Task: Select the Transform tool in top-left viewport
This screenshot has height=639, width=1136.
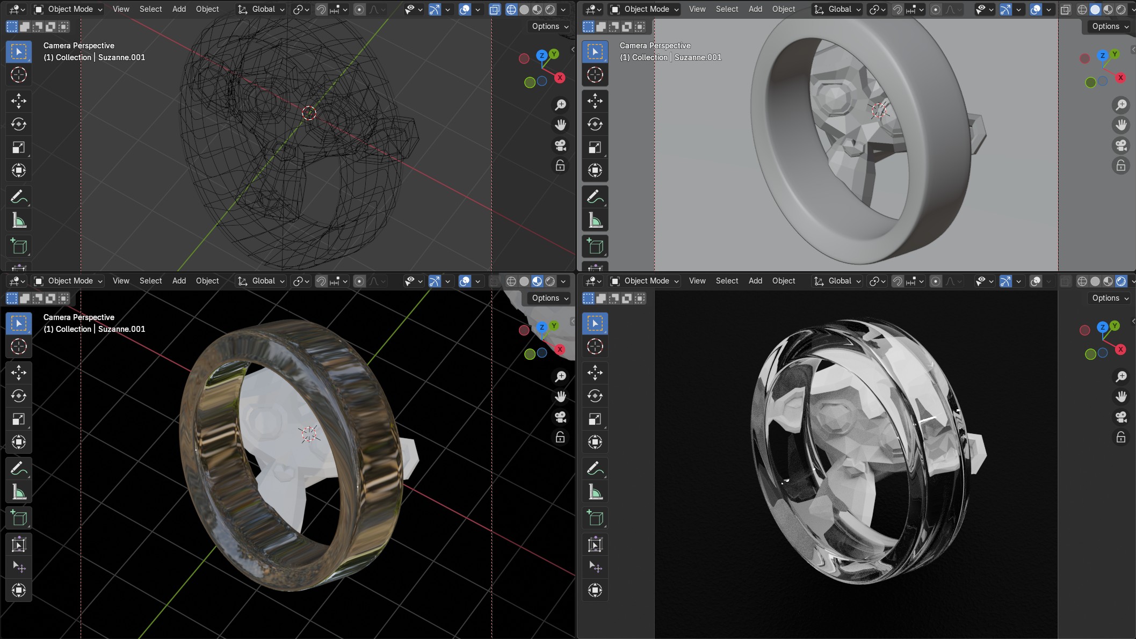Action: coord(19,170)
